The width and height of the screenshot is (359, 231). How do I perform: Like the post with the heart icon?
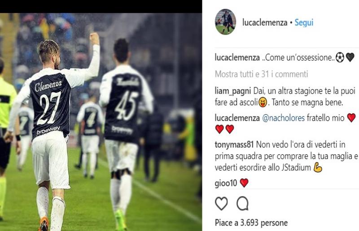(221, 203)
